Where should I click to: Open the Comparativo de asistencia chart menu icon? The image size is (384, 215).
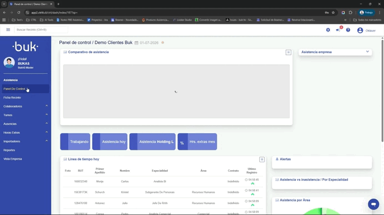coord(288,52)
